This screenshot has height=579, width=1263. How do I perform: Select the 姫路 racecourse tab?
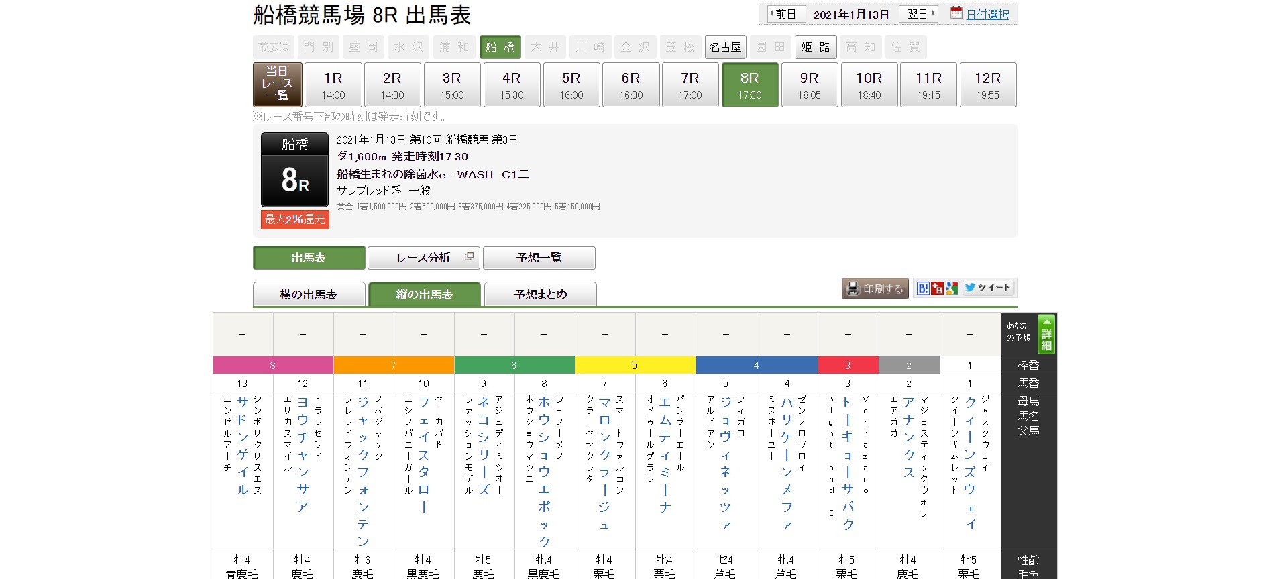[x=816, y=47]
